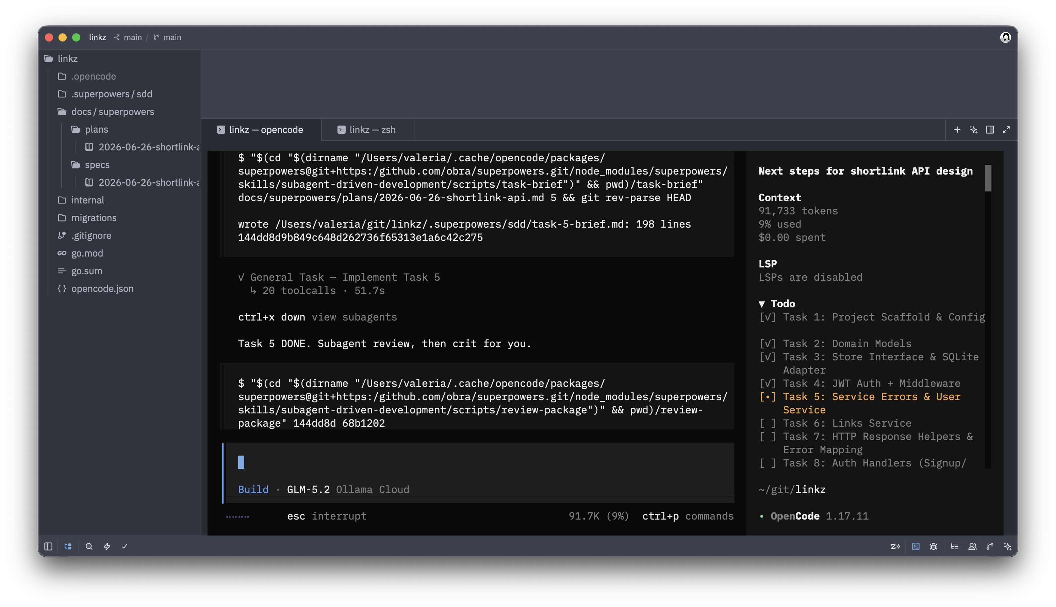Click the lines icon beside go.sum

[x=62, y=271]
